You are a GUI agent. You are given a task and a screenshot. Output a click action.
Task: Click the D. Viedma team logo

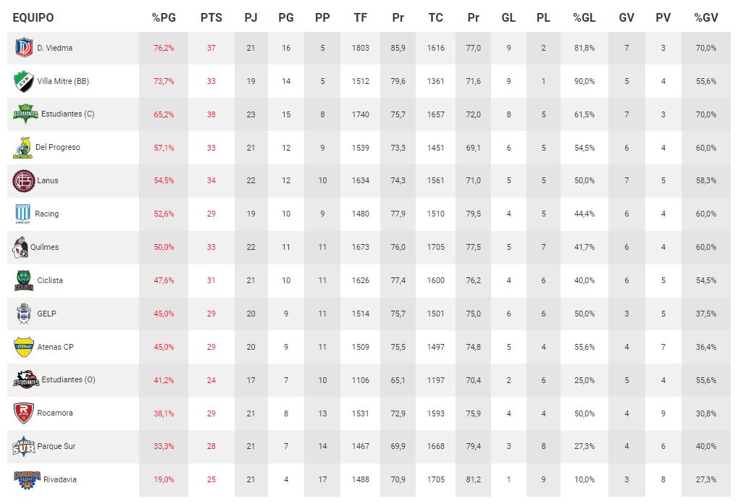[23, 49]
